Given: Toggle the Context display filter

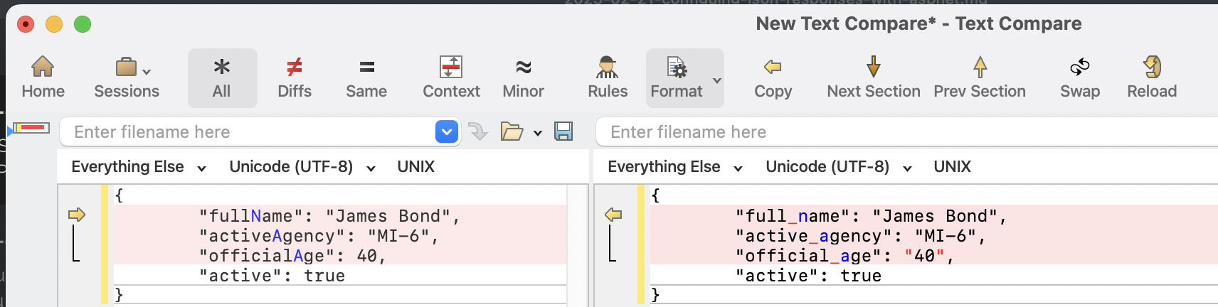Looking at the screenshot, I should [x=451, y=77].
